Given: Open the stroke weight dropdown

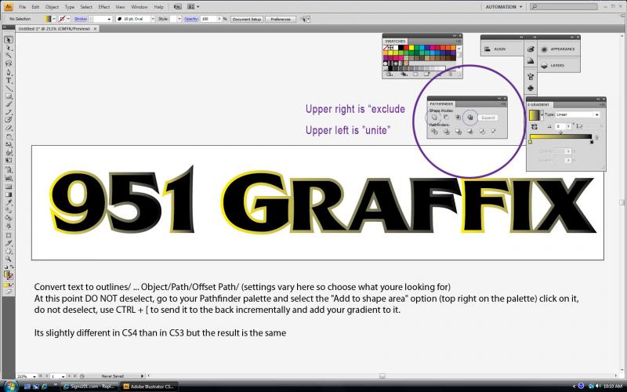Looking at the screenshot, I should pyautogui.click(x=109, y=19).
